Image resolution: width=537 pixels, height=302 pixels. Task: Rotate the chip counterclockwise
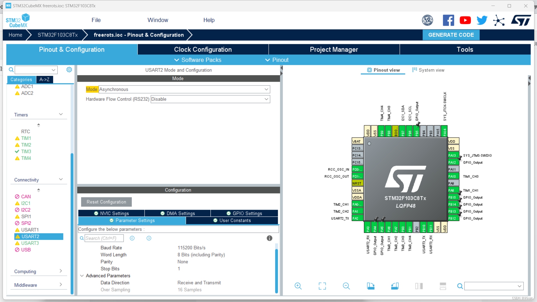click(x=395, y=286)
